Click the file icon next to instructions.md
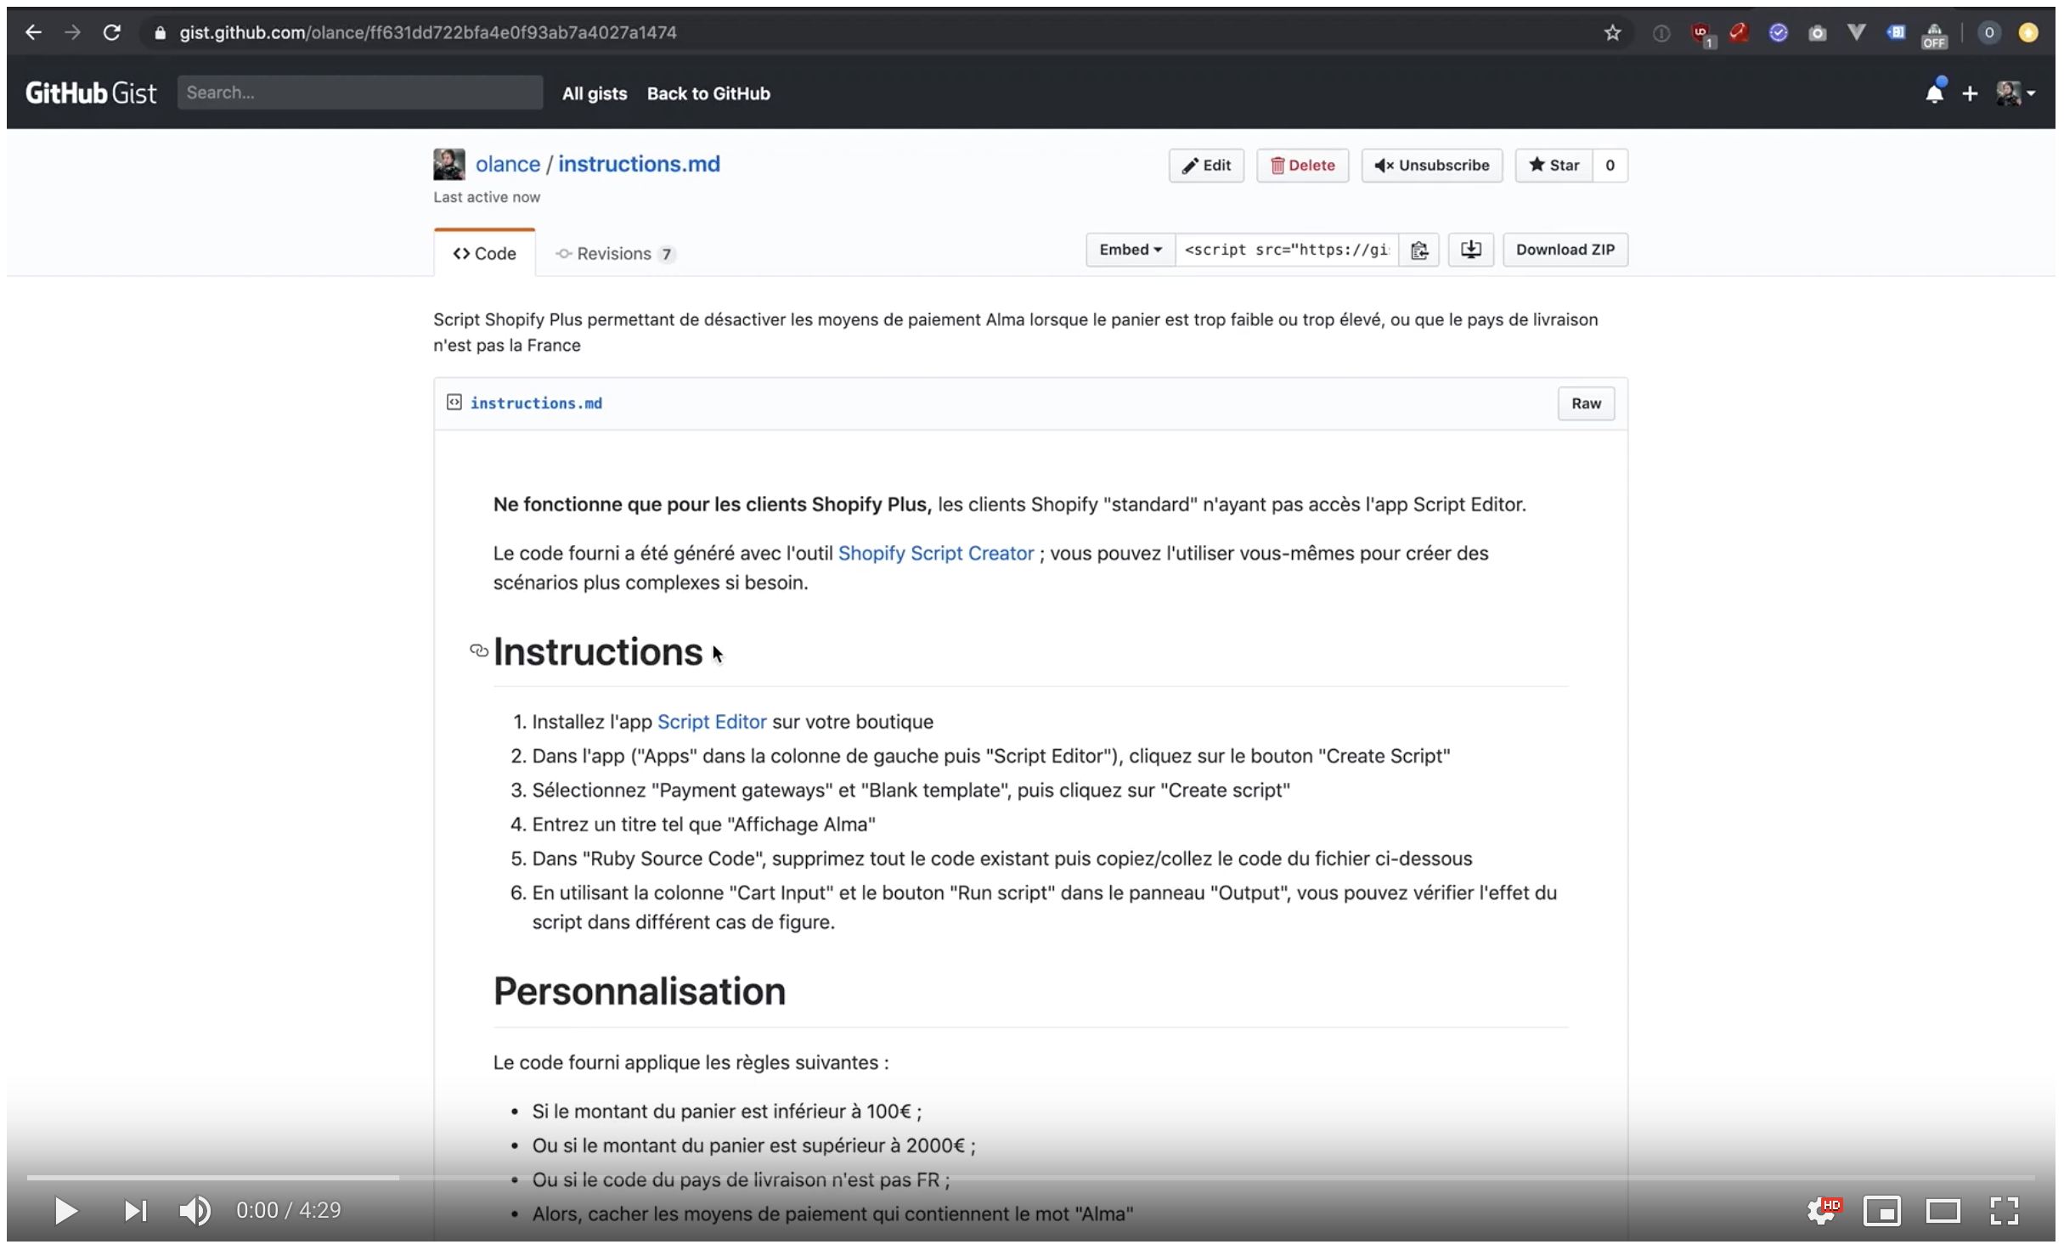The image size is (2064, 1250). [x=454, y=403]
